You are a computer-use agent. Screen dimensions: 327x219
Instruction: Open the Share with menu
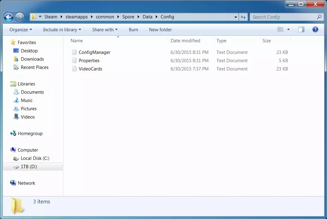coord(105,30)
